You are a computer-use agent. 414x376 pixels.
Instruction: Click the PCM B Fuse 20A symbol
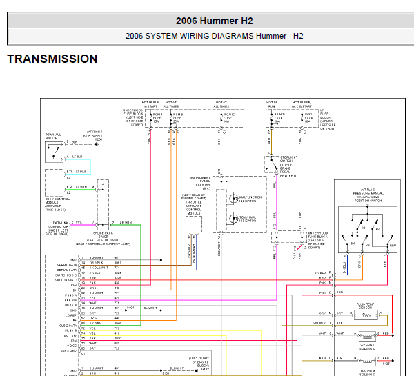tap(171, 118)
